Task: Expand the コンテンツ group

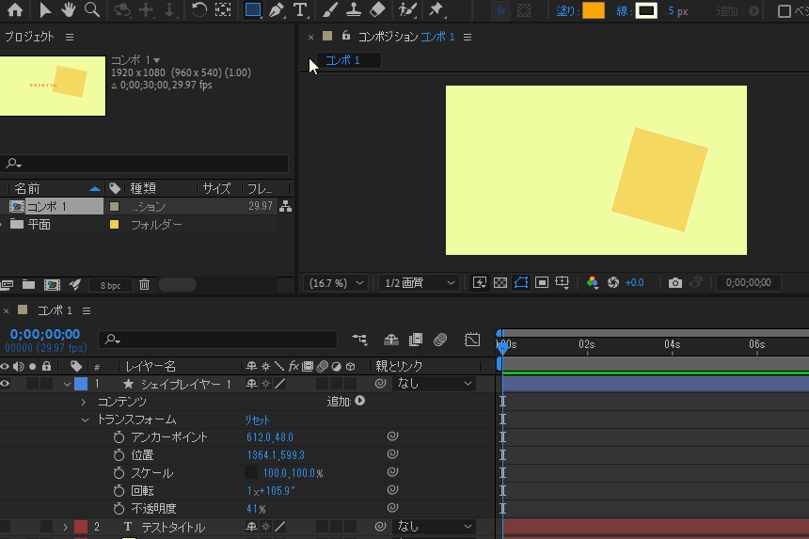Action: coord(84,402)
